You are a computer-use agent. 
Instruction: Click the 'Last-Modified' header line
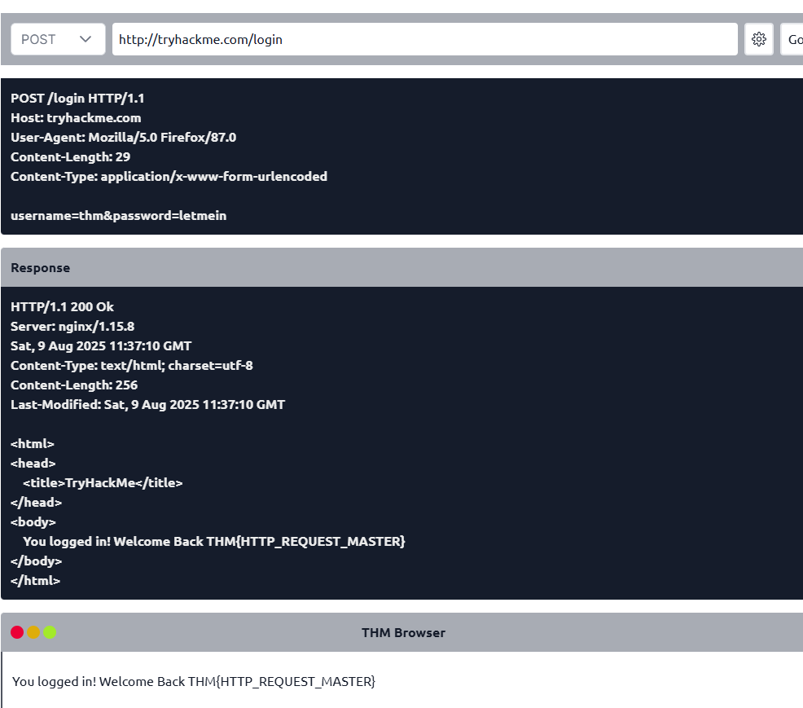point(147,405)
